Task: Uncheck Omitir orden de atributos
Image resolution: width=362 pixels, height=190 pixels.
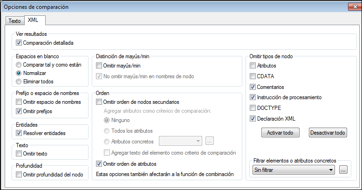Action: pos(99,163)
